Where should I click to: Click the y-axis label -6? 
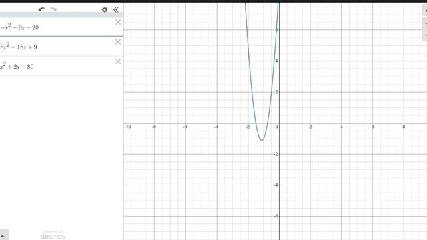(276, 216)
